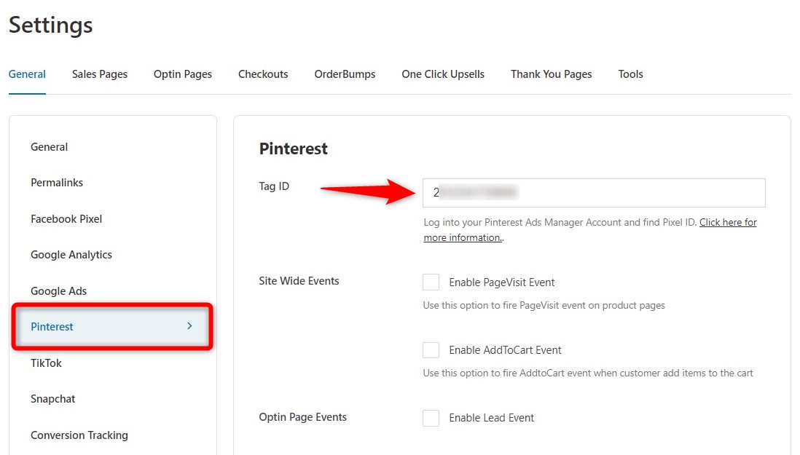800x455 pixels.
Task: Open Google Ads settings
Action: [x=59, y=290]
